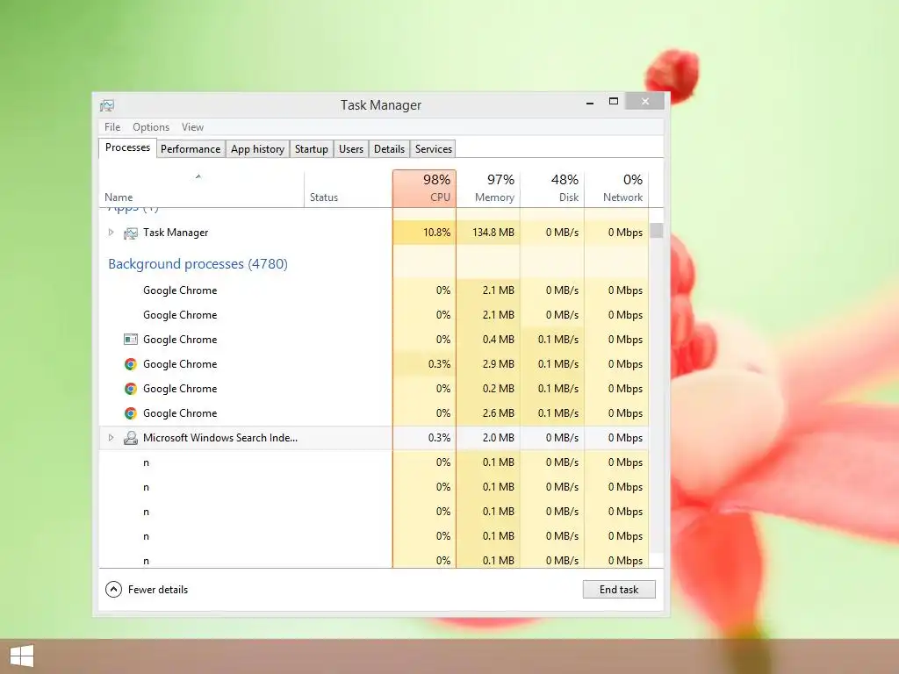Switch to the Users tab
This screenshot has height=674, width=899.
point(351,149)
